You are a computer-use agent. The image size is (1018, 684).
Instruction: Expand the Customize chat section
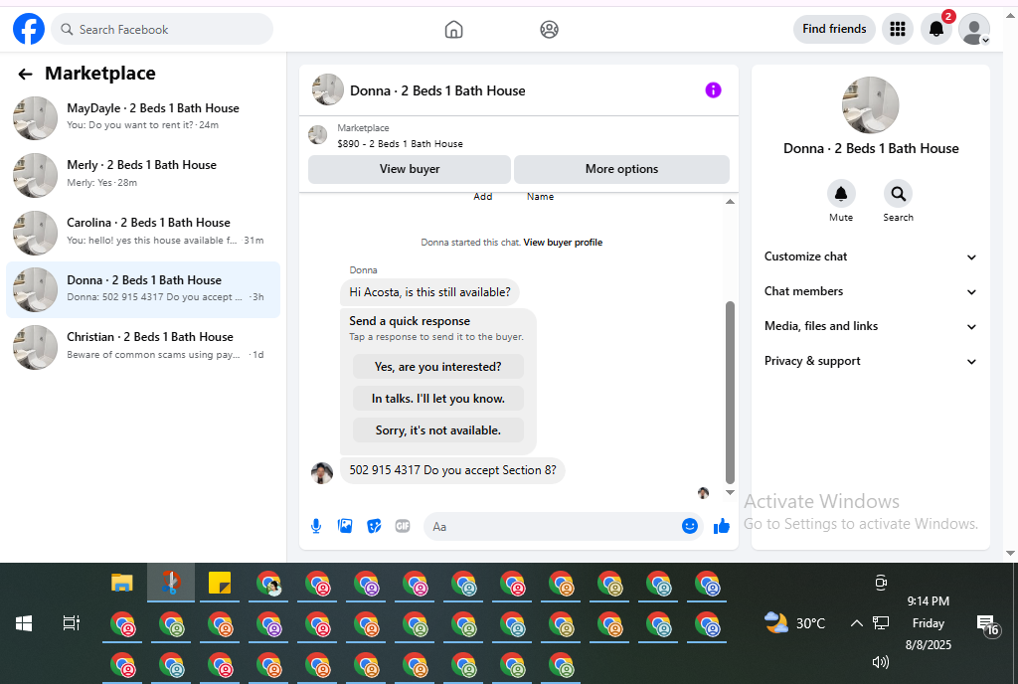(x=870, y=256)
